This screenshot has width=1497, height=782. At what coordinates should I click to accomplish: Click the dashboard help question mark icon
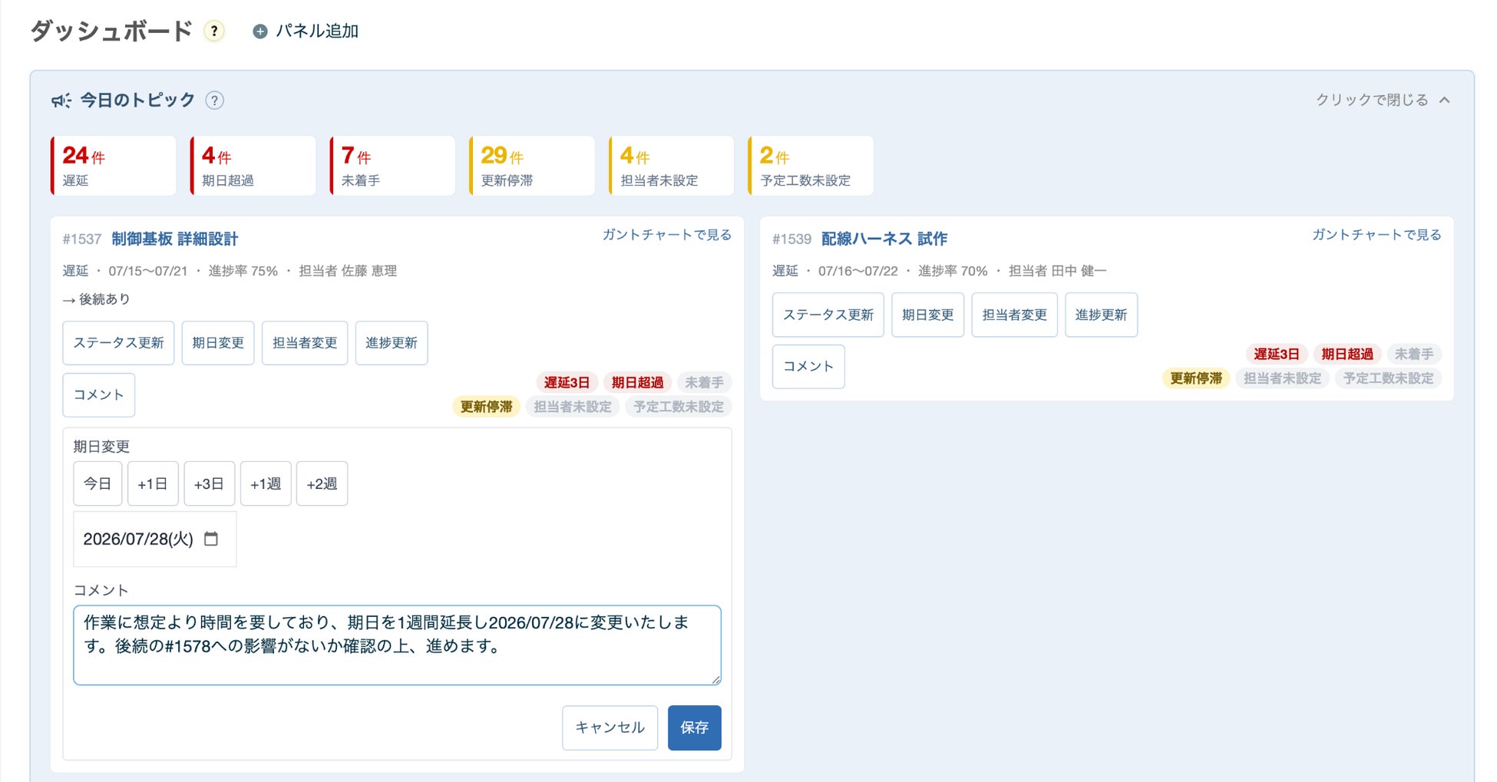214,31
